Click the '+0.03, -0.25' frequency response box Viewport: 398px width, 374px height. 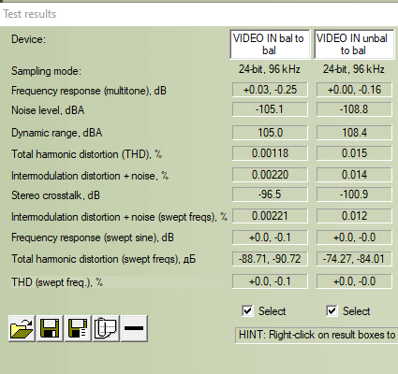(x=270, y=90)
